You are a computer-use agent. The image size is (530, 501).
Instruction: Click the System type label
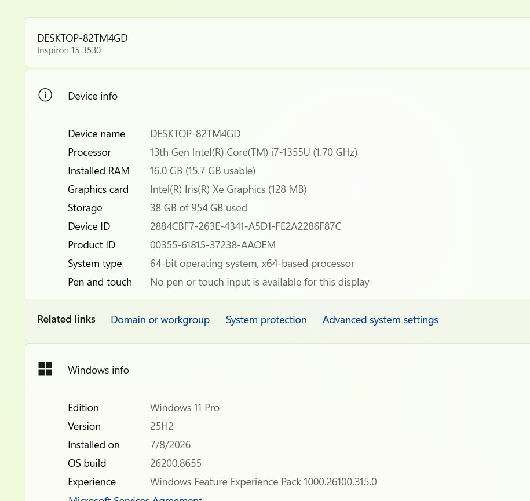[x=95, y=264]
